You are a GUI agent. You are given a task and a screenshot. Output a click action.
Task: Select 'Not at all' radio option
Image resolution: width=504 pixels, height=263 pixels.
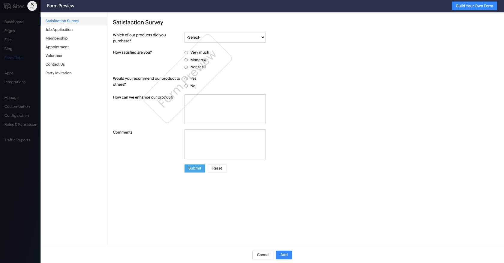coord(186,67)
